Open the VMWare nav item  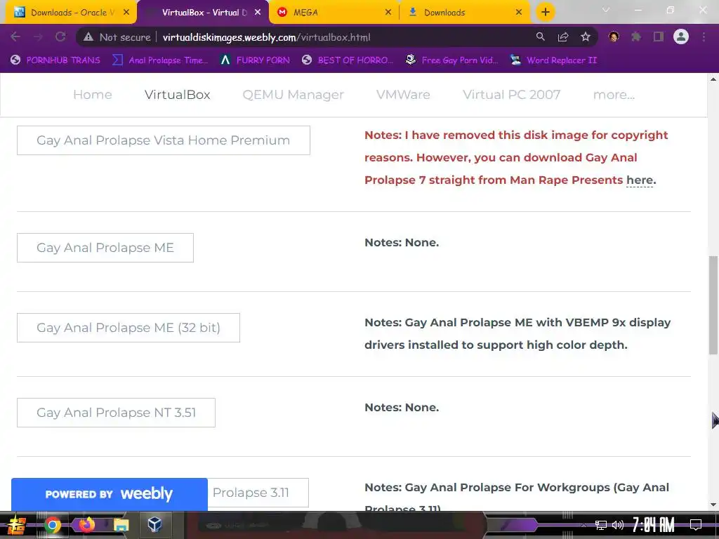coord(403,95)
